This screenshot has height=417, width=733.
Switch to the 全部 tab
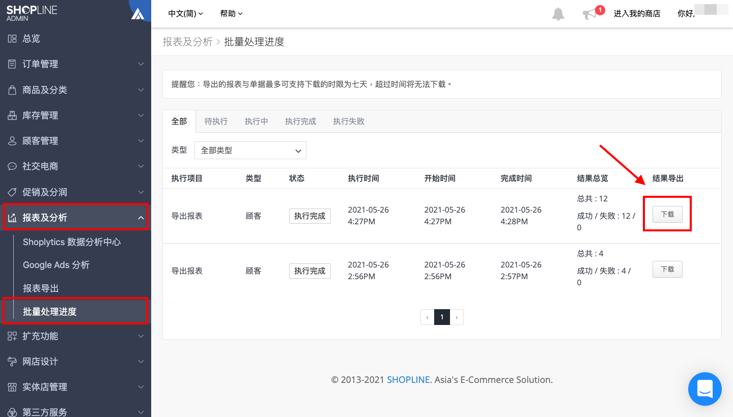click(x=179, y=122)
